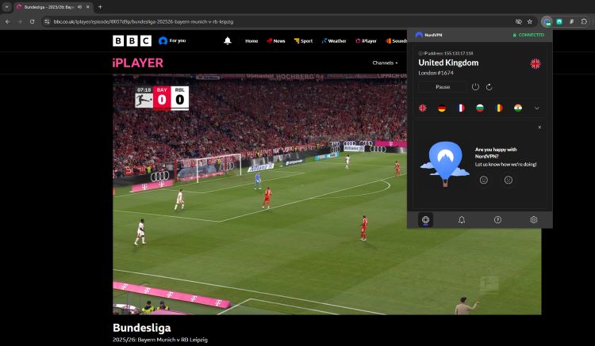Go to BBC Home
The height and width of the screenshot is (346, 595).
tap(251, 41)
